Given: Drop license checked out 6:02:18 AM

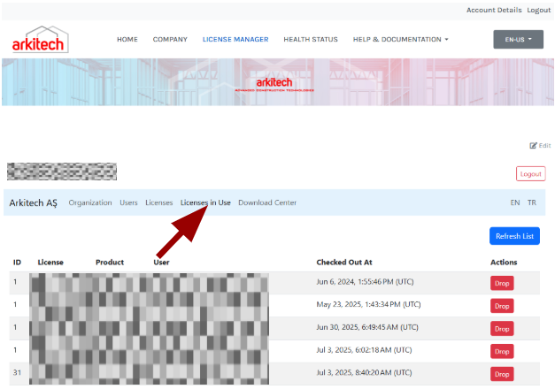Looking at the screenshot, I should tap(502, 352).
